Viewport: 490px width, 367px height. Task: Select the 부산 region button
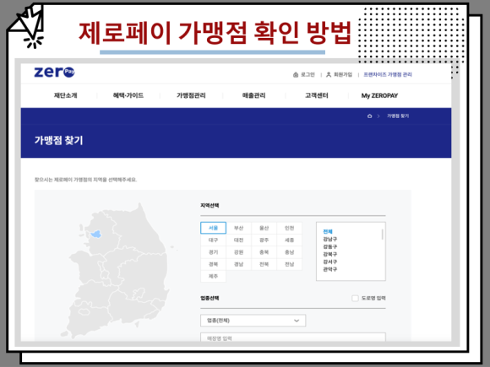[x=239, y=228]
